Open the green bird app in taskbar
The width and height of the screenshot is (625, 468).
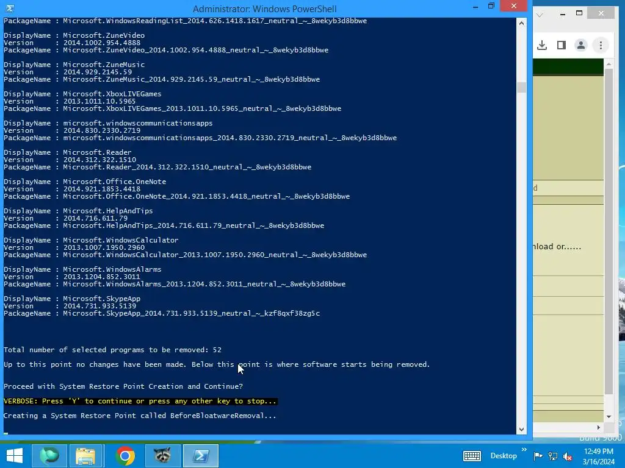click(49, 456)
